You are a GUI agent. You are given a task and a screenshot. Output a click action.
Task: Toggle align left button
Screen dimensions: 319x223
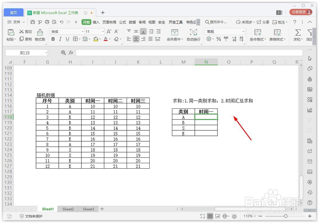(x=129, y=39)
